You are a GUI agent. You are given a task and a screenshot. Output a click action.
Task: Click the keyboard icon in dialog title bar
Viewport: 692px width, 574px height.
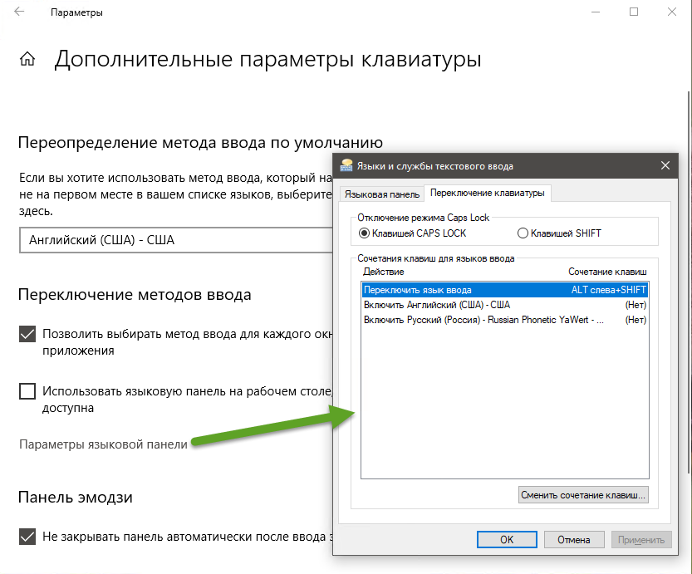coord(346,165)
